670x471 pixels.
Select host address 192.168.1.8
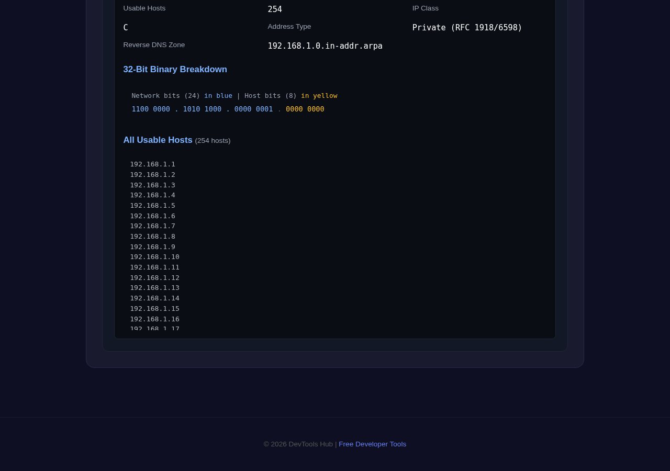coord(152,237)
